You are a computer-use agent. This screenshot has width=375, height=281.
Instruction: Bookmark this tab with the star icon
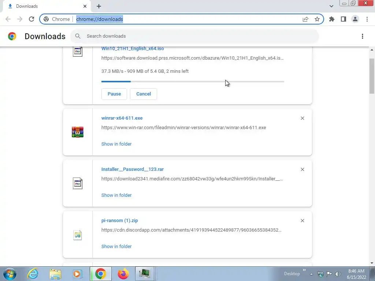click(x=317, y=19)
